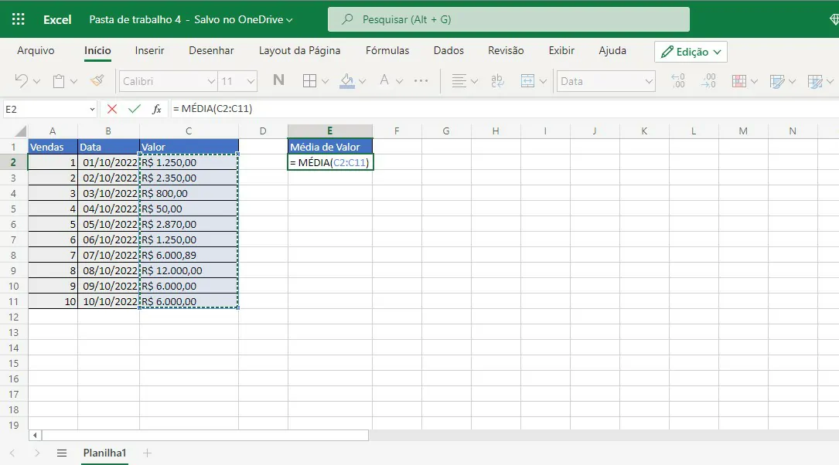Open the Ajuda tab
Image resolution: width=839 pixels, height=465 pixels.
[612, 50]
